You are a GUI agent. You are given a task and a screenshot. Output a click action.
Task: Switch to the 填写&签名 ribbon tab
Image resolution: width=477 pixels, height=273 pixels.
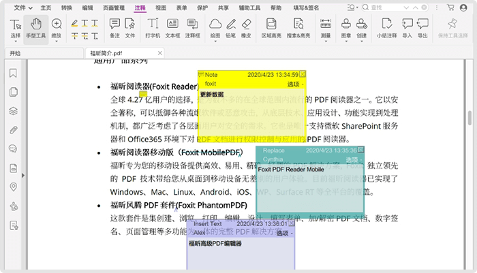(306, 8)
